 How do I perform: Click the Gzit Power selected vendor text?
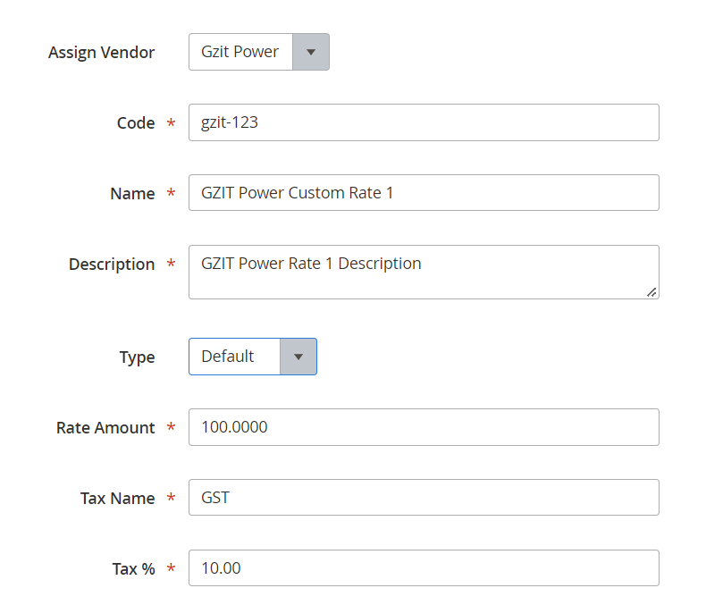click(240, 52)
